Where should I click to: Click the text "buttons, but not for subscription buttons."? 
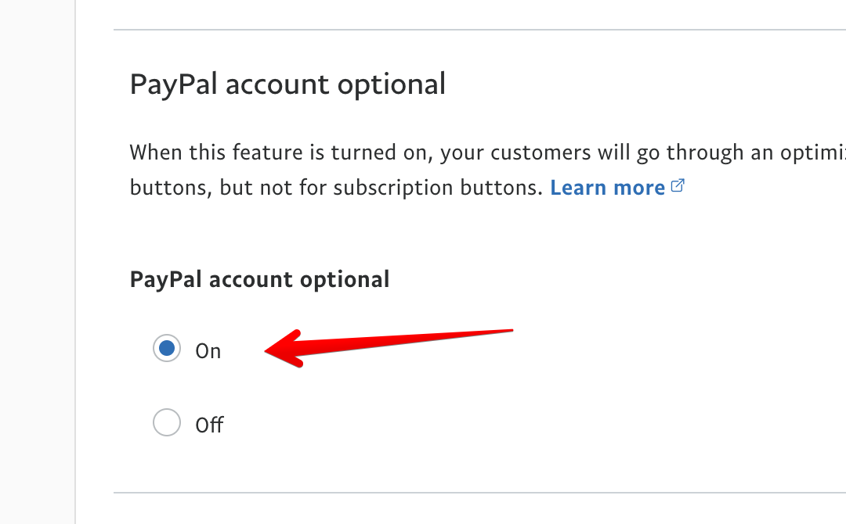click(x=336, y=188)
